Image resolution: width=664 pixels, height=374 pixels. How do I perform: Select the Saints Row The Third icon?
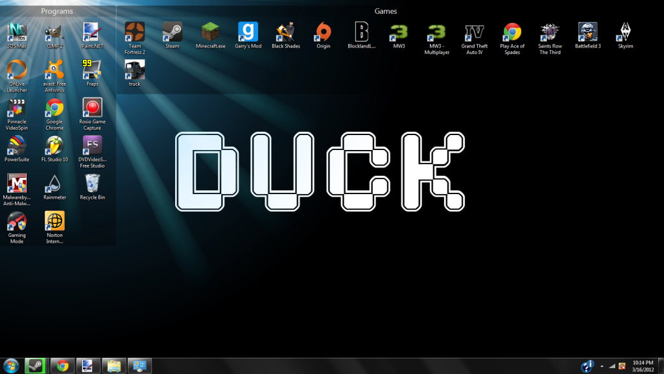click(x=550, y=32)
